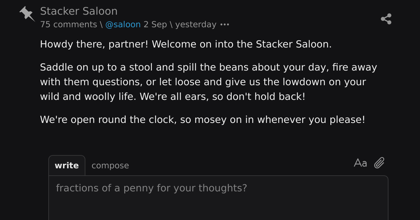Visit the @saloon user profile
This screenshot has width=420, height=220.
(x=123, y=24)
